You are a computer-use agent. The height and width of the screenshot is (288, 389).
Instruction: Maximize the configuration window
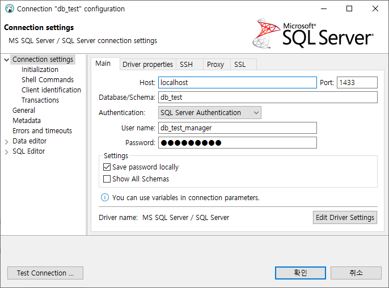(349, 9)
